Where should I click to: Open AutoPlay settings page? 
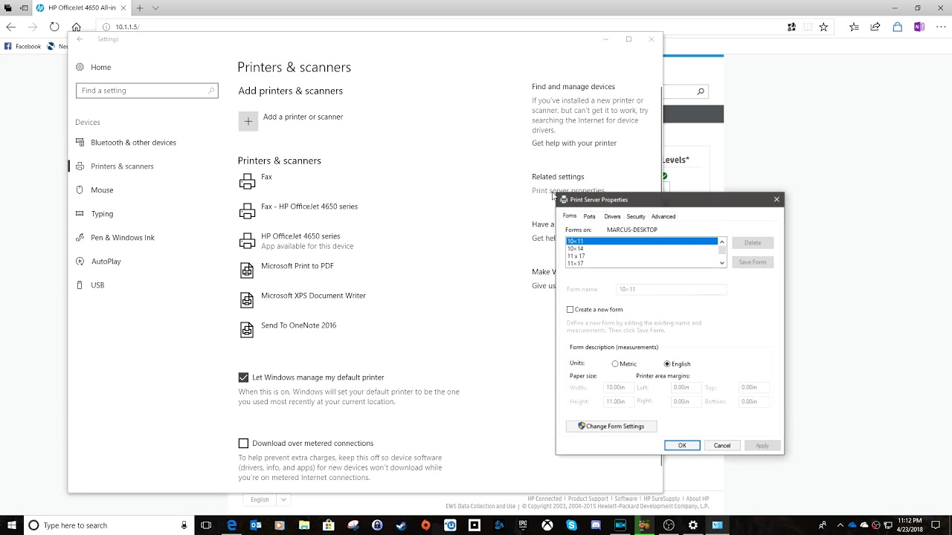pos(106,262)
